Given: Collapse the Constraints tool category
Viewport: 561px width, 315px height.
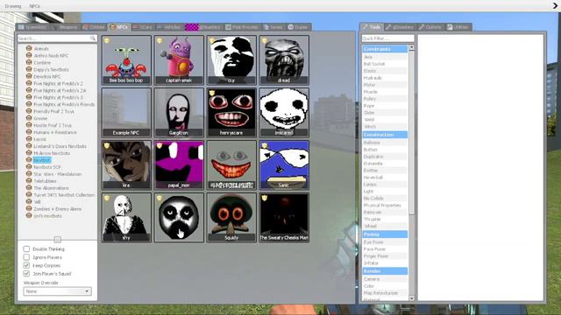Looking at the screenshot, I should click(385, 49).
